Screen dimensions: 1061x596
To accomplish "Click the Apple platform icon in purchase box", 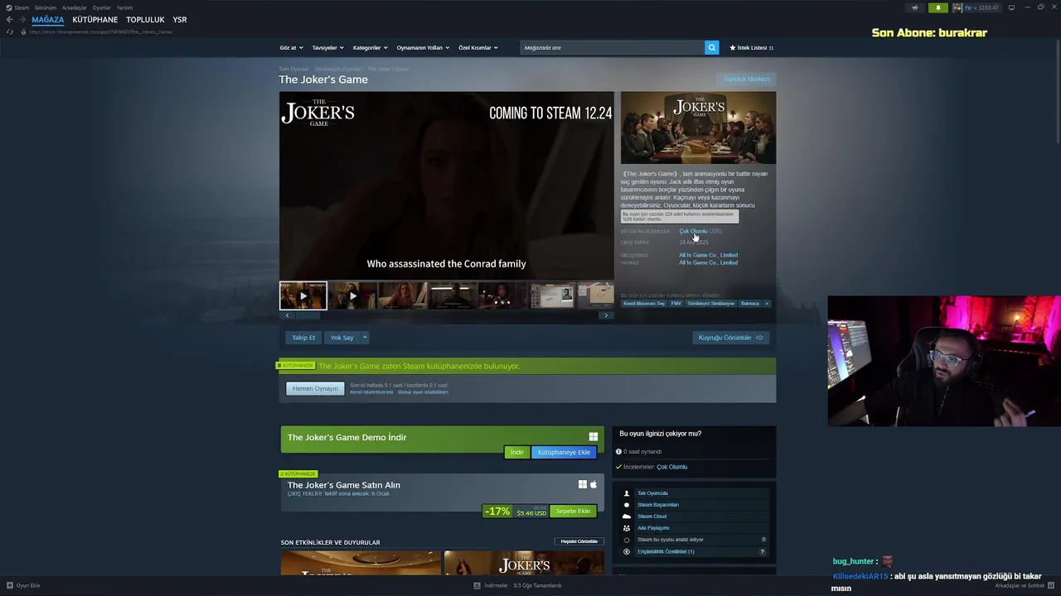I will pos(593,484).
